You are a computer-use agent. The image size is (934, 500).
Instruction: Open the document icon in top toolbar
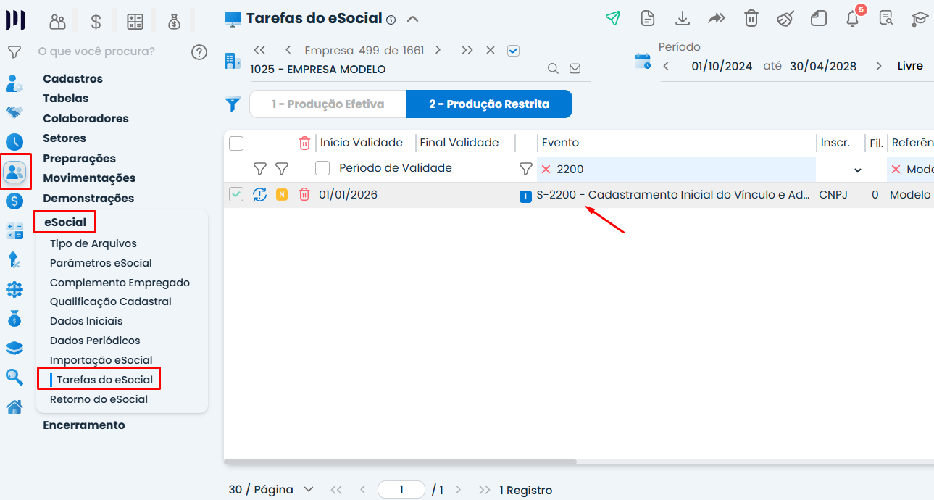pyautogui.click(x=648, y=19)
